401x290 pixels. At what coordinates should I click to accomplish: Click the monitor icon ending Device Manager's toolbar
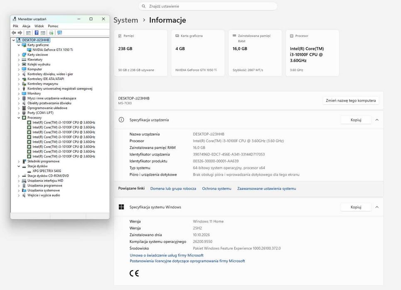(x=59, y=33)
